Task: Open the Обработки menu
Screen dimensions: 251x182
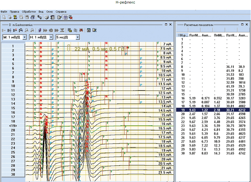Action: pos(29,12)
